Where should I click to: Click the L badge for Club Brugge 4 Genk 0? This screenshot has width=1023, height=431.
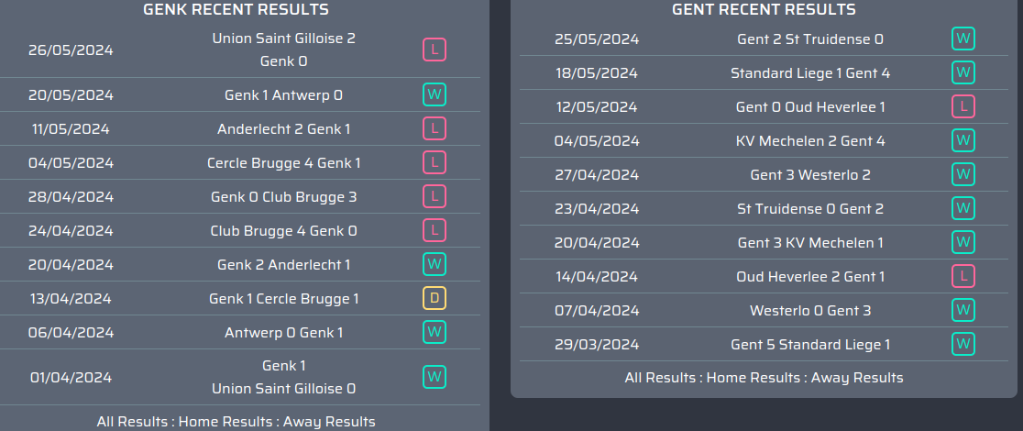pos(434,230)
